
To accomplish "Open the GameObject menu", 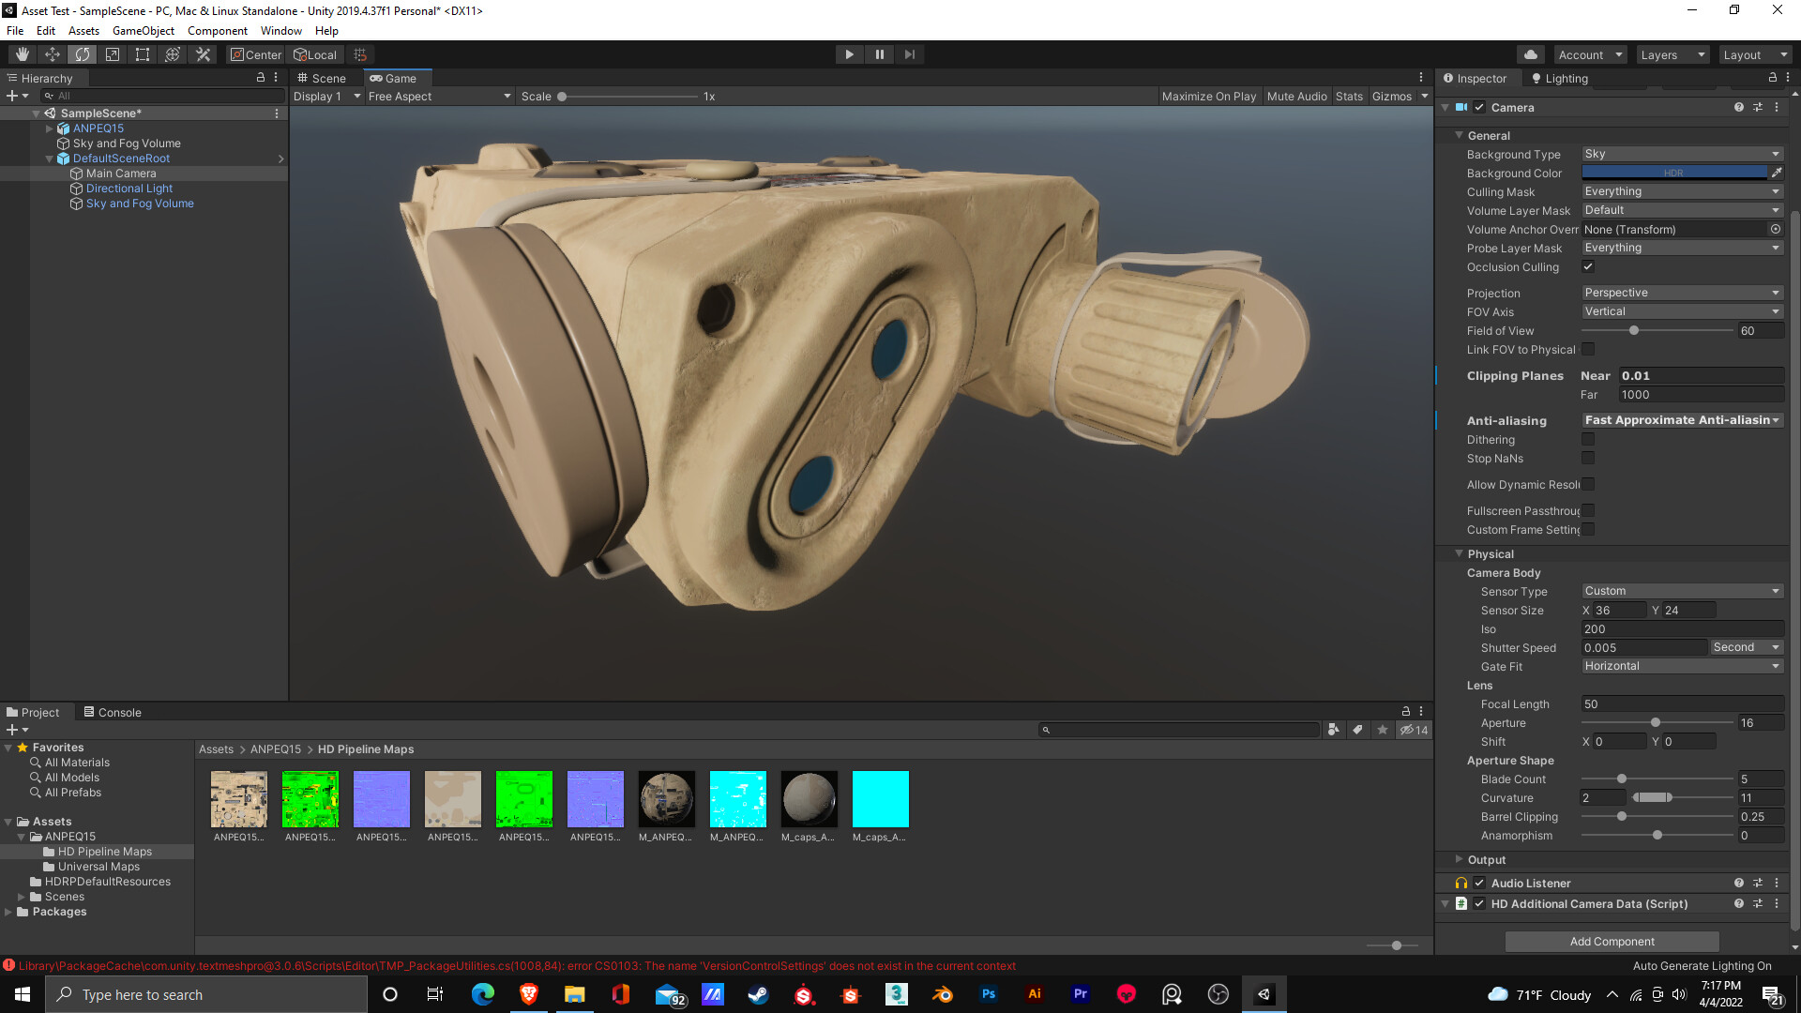I will tap(143, 31).
